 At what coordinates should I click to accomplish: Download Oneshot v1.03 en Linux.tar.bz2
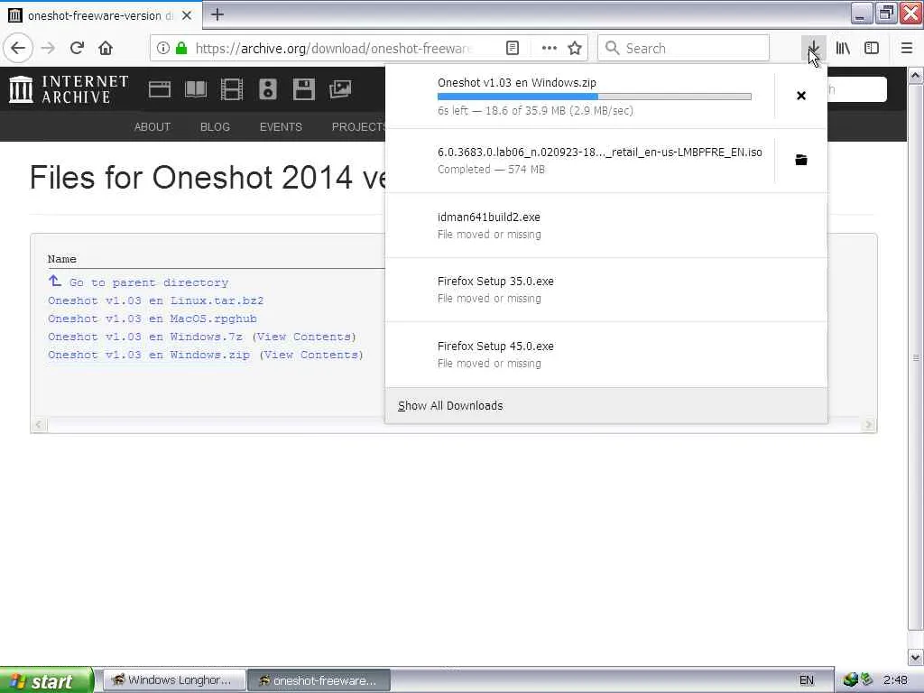155,301
